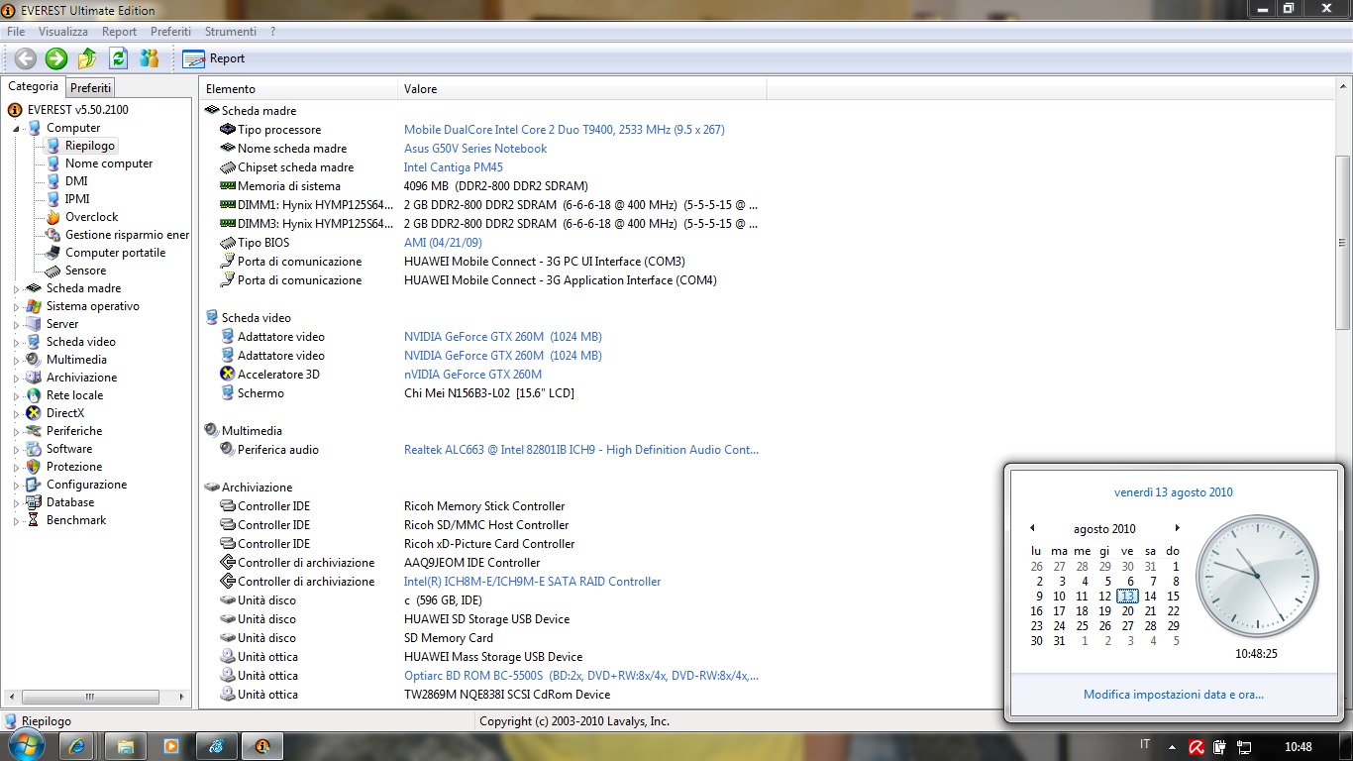Click Modifica impostazioni data e ora link
Screen dimensions: 1353x761
[x=1174, y=695]
